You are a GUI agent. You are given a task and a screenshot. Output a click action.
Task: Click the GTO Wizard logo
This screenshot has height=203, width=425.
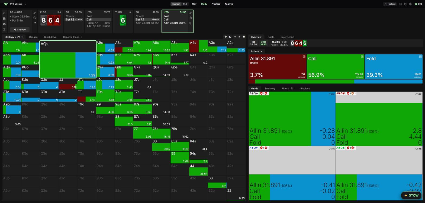(x=6, y=4)
